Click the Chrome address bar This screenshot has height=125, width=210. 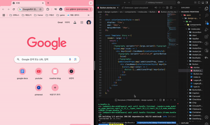31,9
